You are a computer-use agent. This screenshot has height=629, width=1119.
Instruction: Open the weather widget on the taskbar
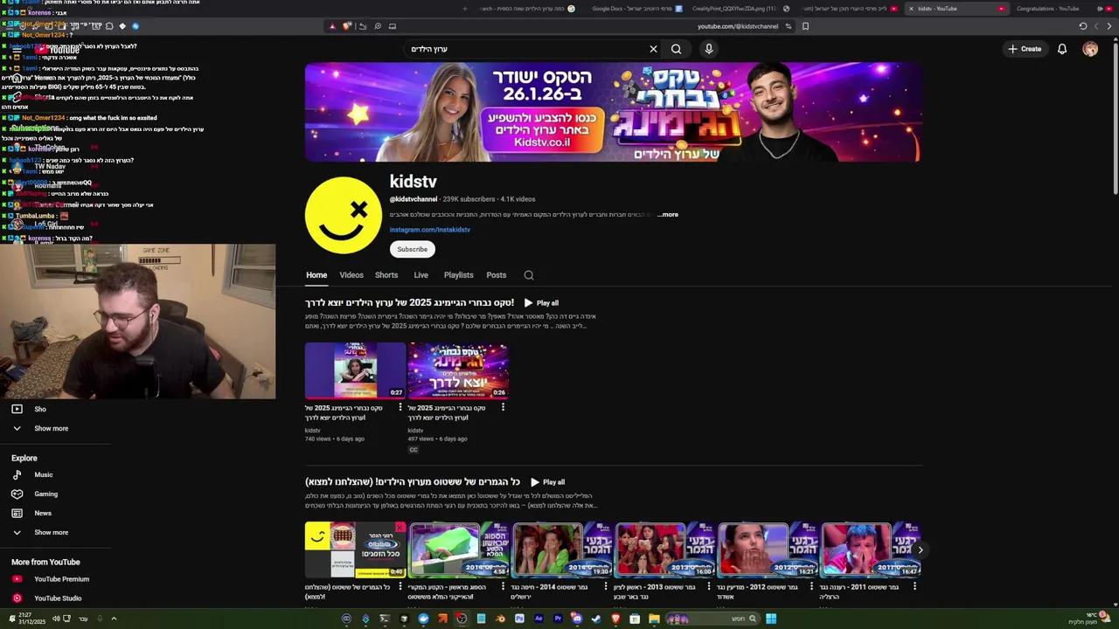1090,619
